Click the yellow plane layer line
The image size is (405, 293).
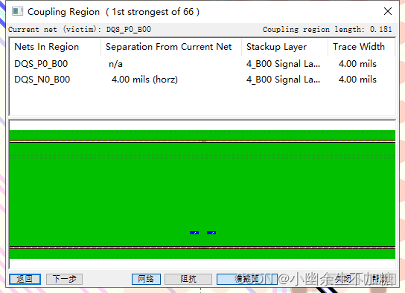202,141
